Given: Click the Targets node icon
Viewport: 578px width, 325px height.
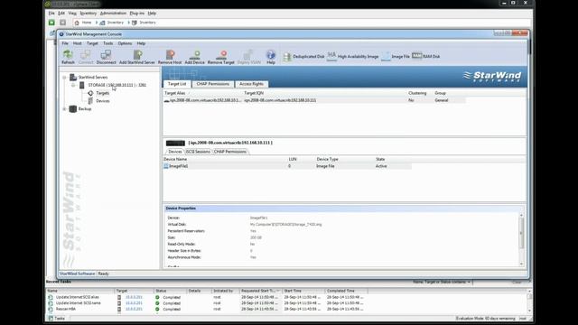Looking at the screenshot, I should pos(90,93).
